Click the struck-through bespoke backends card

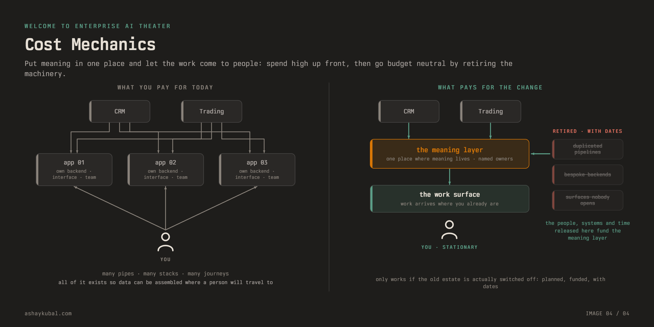[x=588, y=175]
